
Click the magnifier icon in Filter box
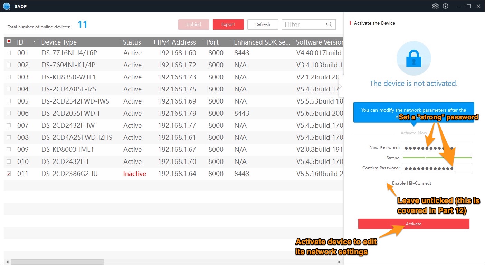point(329,24)
